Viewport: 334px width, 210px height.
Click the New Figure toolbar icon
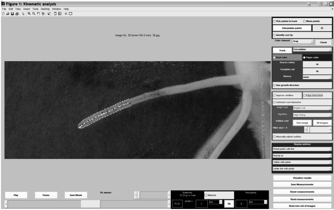pos(3,14)
